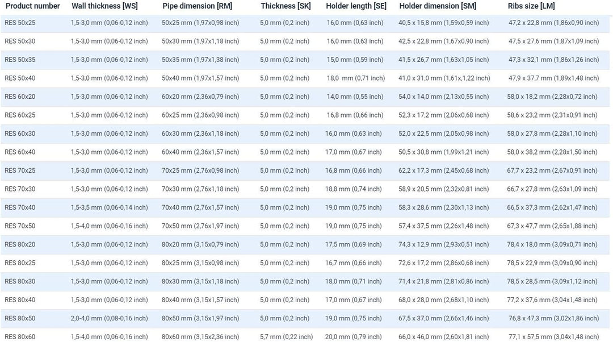
Task: Click the Wall thickness [WS] header
Action: pyautogui.click(x=104, y=6)
